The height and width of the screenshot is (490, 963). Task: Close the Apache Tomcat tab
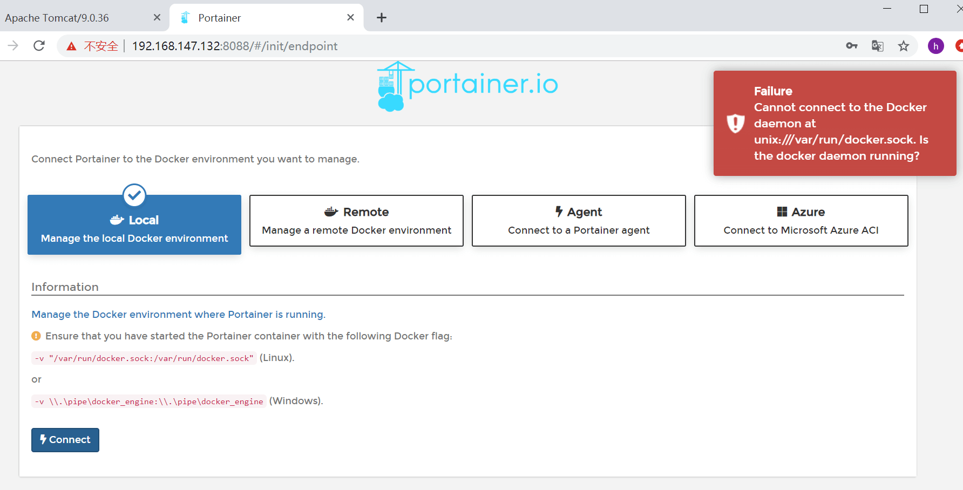point(157,18)
